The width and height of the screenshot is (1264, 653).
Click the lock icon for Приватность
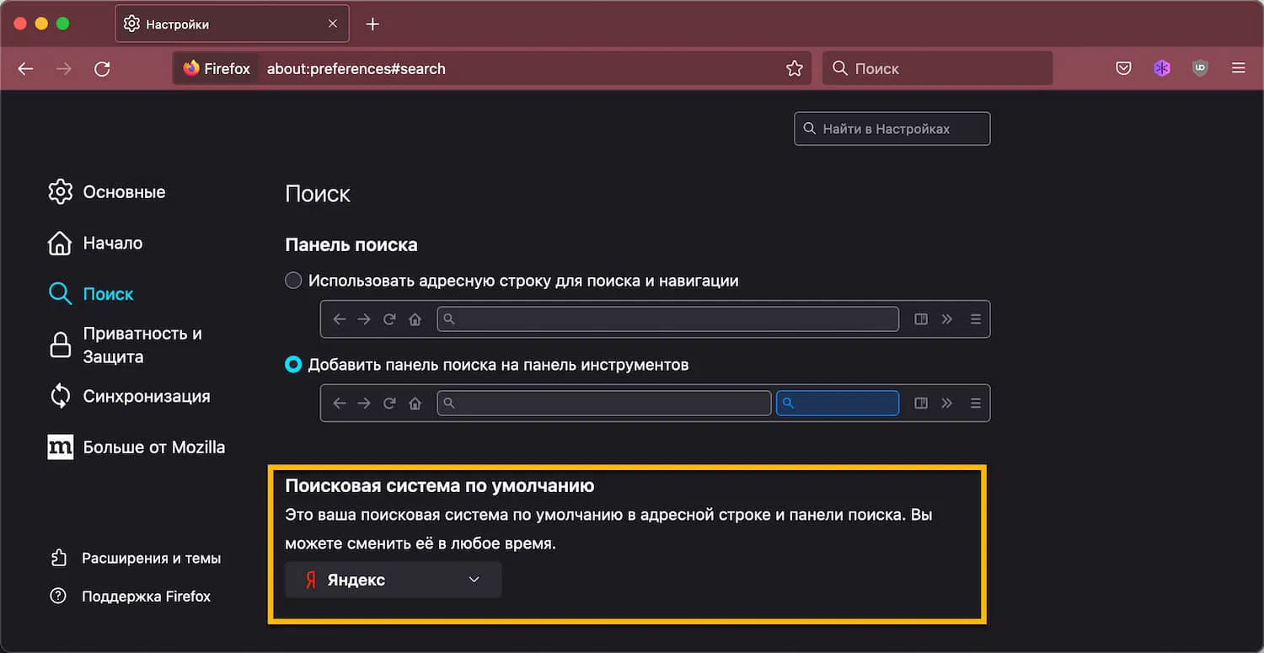(x=61, y=345)
